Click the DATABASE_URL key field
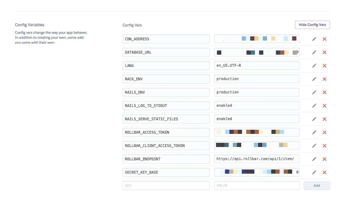This screenshot has height=204, width=357. point(166,52)
